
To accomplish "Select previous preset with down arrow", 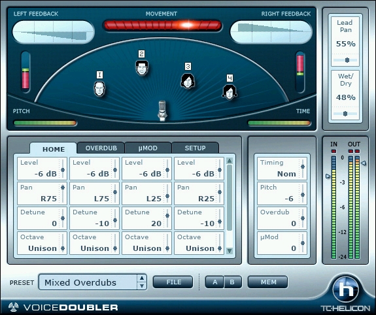I will coord(142,286).
